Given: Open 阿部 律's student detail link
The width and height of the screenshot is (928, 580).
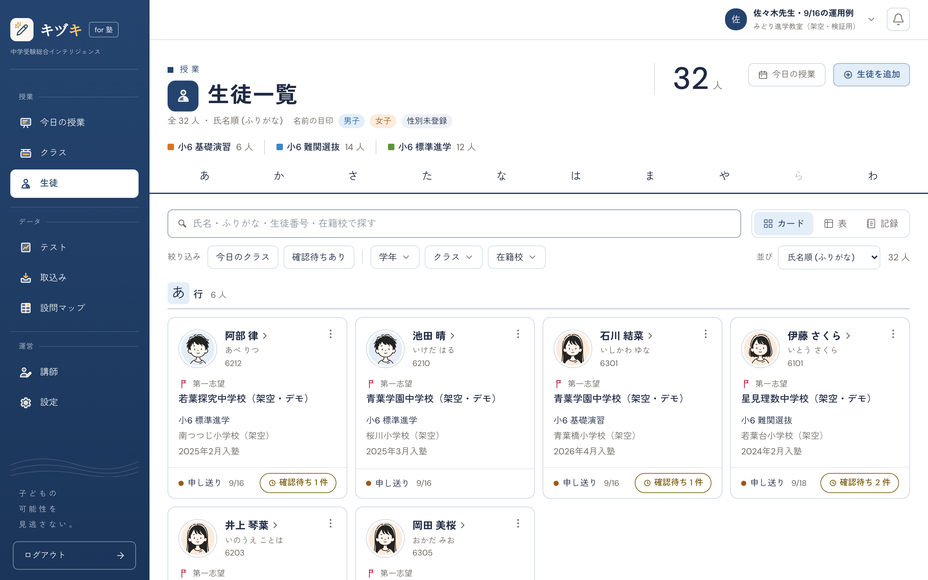Looking at the screenshot, I should (246, 336).
